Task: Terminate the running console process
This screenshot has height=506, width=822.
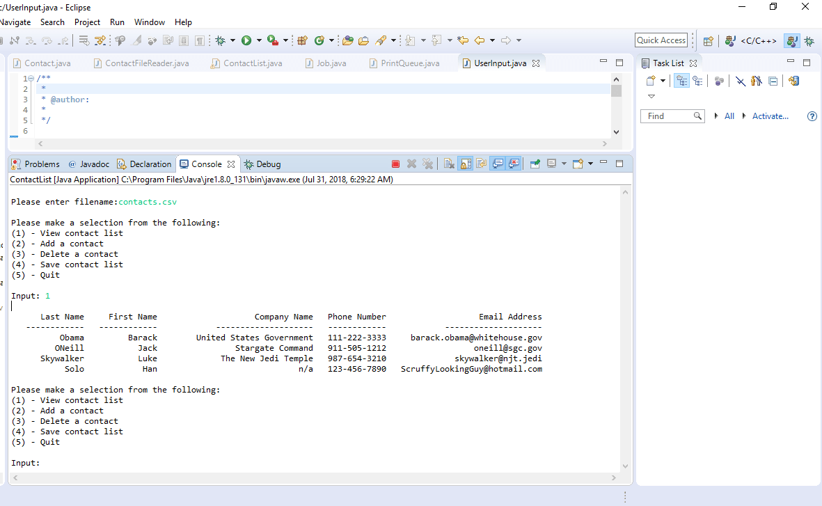Action: tap(396, 164)
